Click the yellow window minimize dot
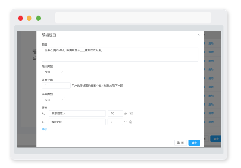241x168 pixels. 29,18
